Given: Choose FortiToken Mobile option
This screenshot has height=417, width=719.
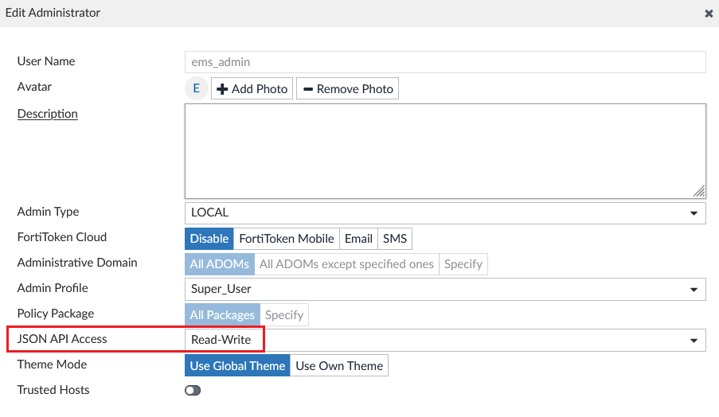Looking at the screenshot, I should 287,238.
